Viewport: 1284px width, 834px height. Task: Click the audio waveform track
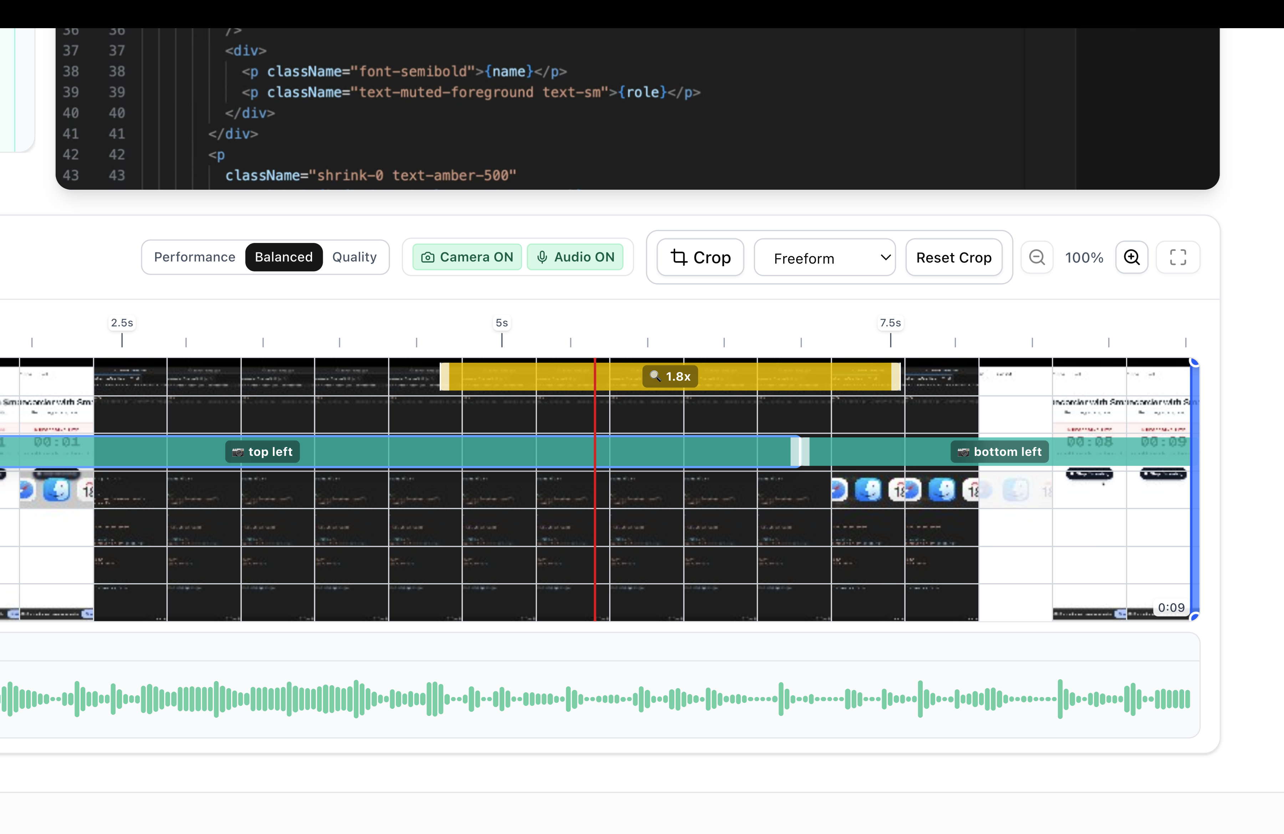[593, 698]
